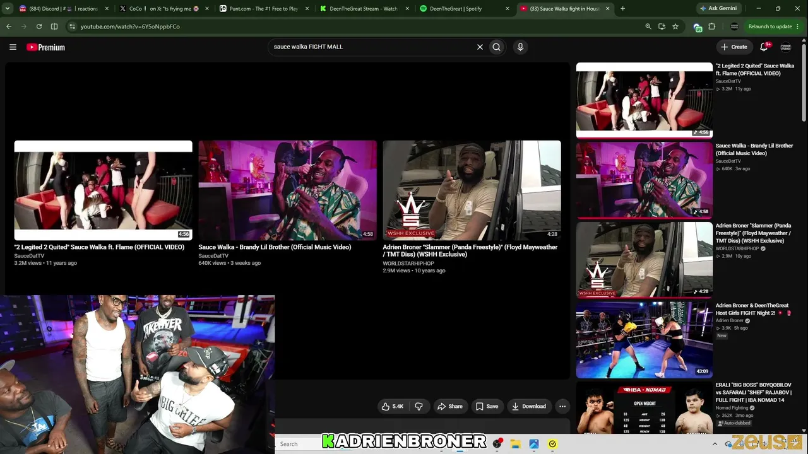Like the video (5.4K)
Screen dimensions: 808x454
392,407
